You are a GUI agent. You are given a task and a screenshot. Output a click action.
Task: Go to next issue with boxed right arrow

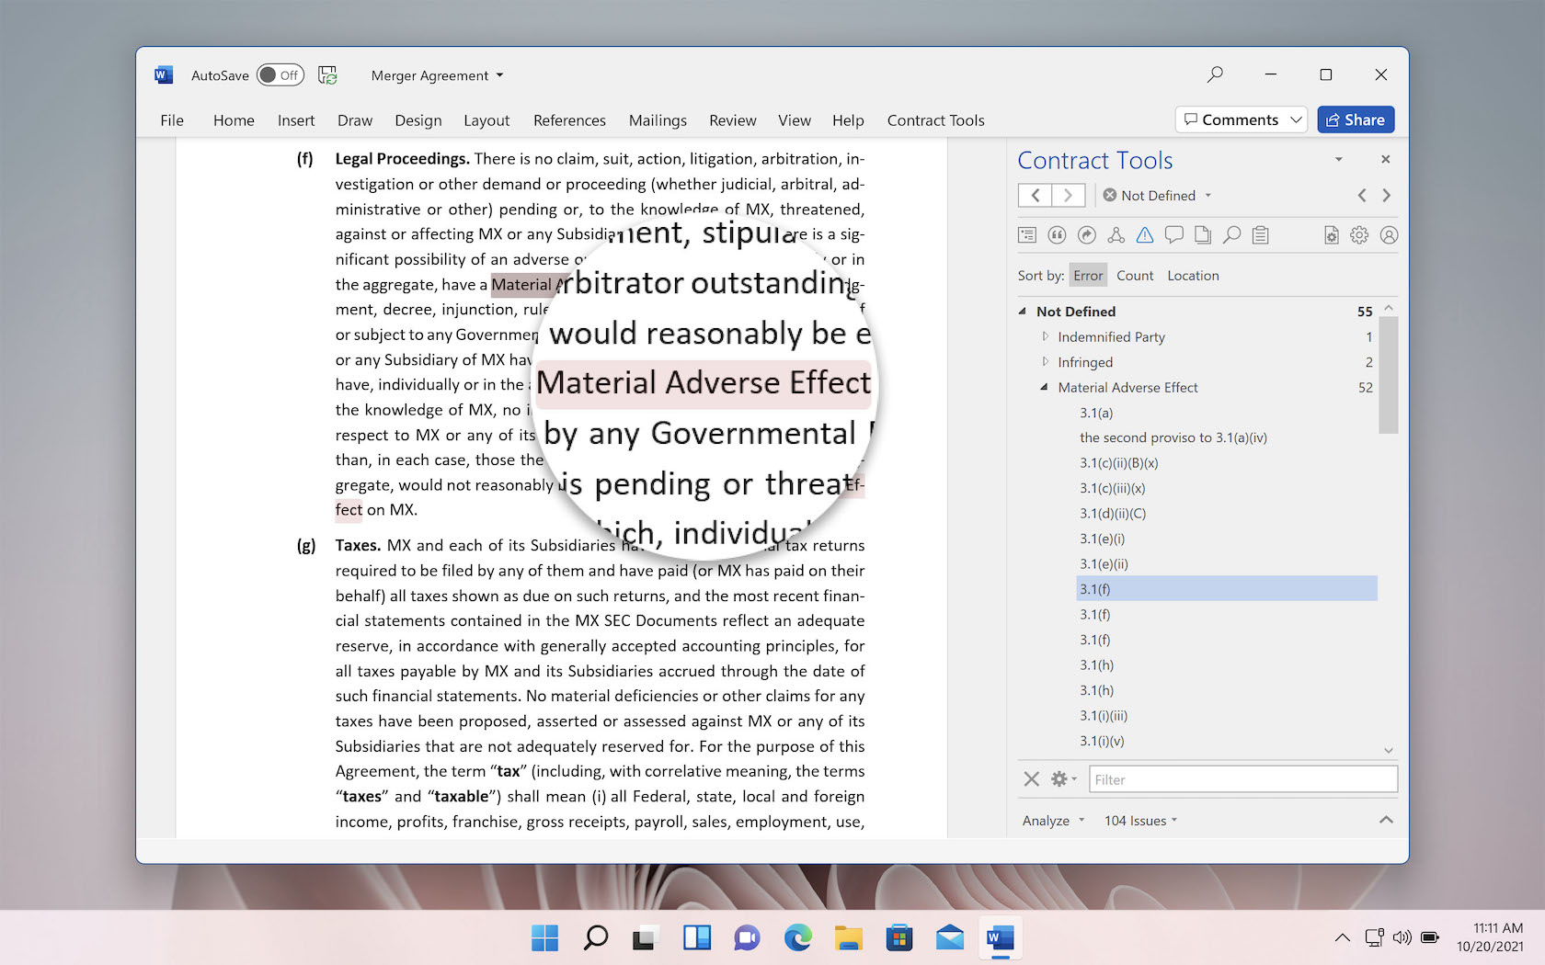pos(1069,195)
